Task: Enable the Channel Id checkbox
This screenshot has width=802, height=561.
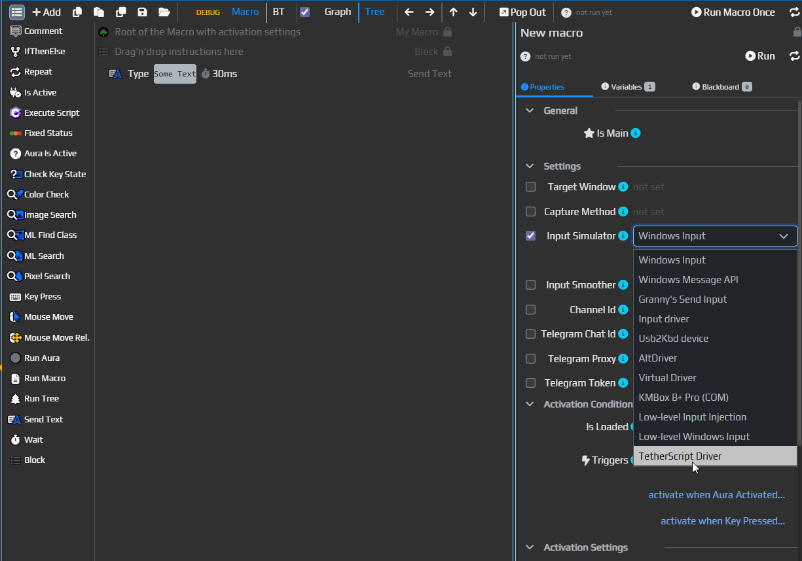Action: [x=531, y=310]
